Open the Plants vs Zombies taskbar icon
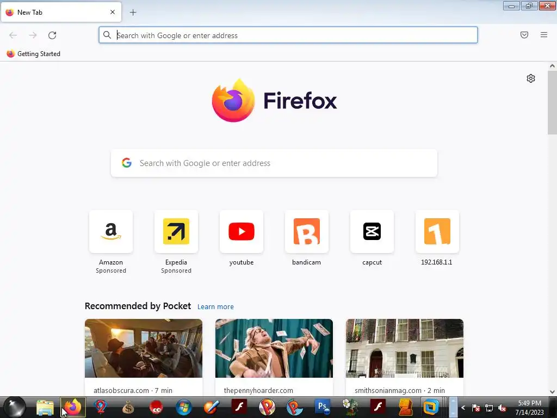557x418 pixels. [x=350, y=407]
